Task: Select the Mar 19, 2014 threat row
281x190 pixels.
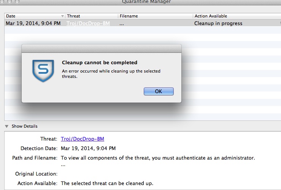Action: tap(143, 23)
